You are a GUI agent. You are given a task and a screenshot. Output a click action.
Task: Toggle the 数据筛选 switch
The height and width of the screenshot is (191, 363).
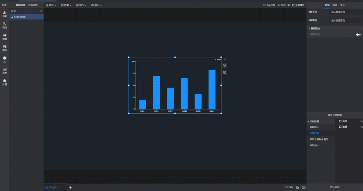(x=358, y=34)
